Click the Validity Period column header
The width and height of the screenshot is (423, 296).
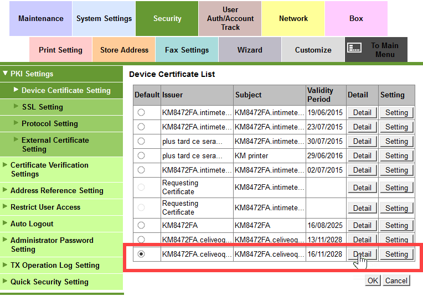point(326,95)
